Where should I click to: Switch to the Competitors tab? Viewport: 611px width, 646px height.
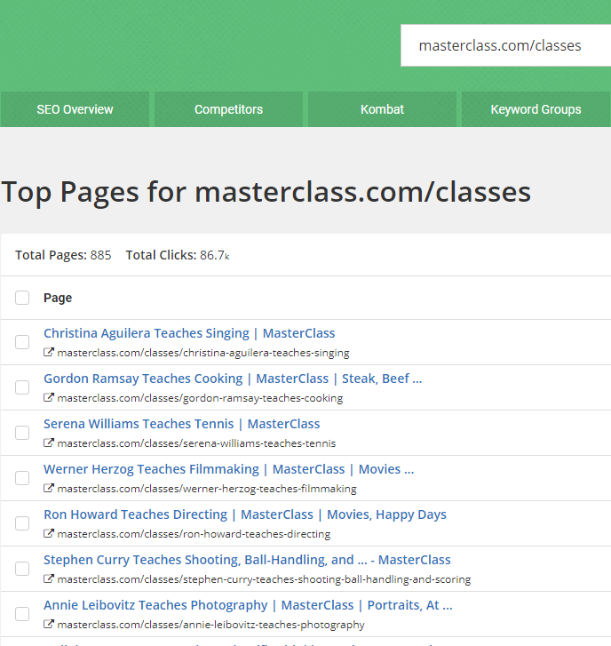[228, 109]
